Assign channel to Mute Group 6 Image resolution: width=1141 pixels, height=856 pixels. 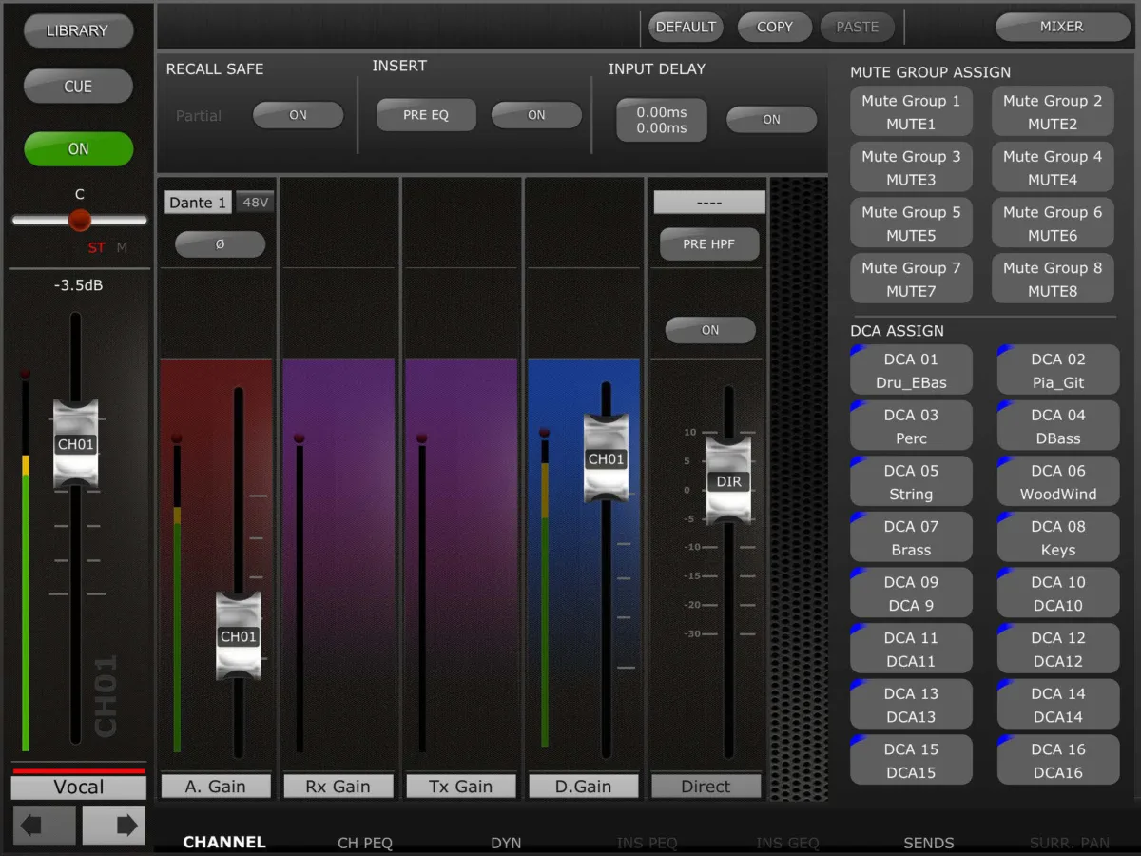coord(1053,224)
